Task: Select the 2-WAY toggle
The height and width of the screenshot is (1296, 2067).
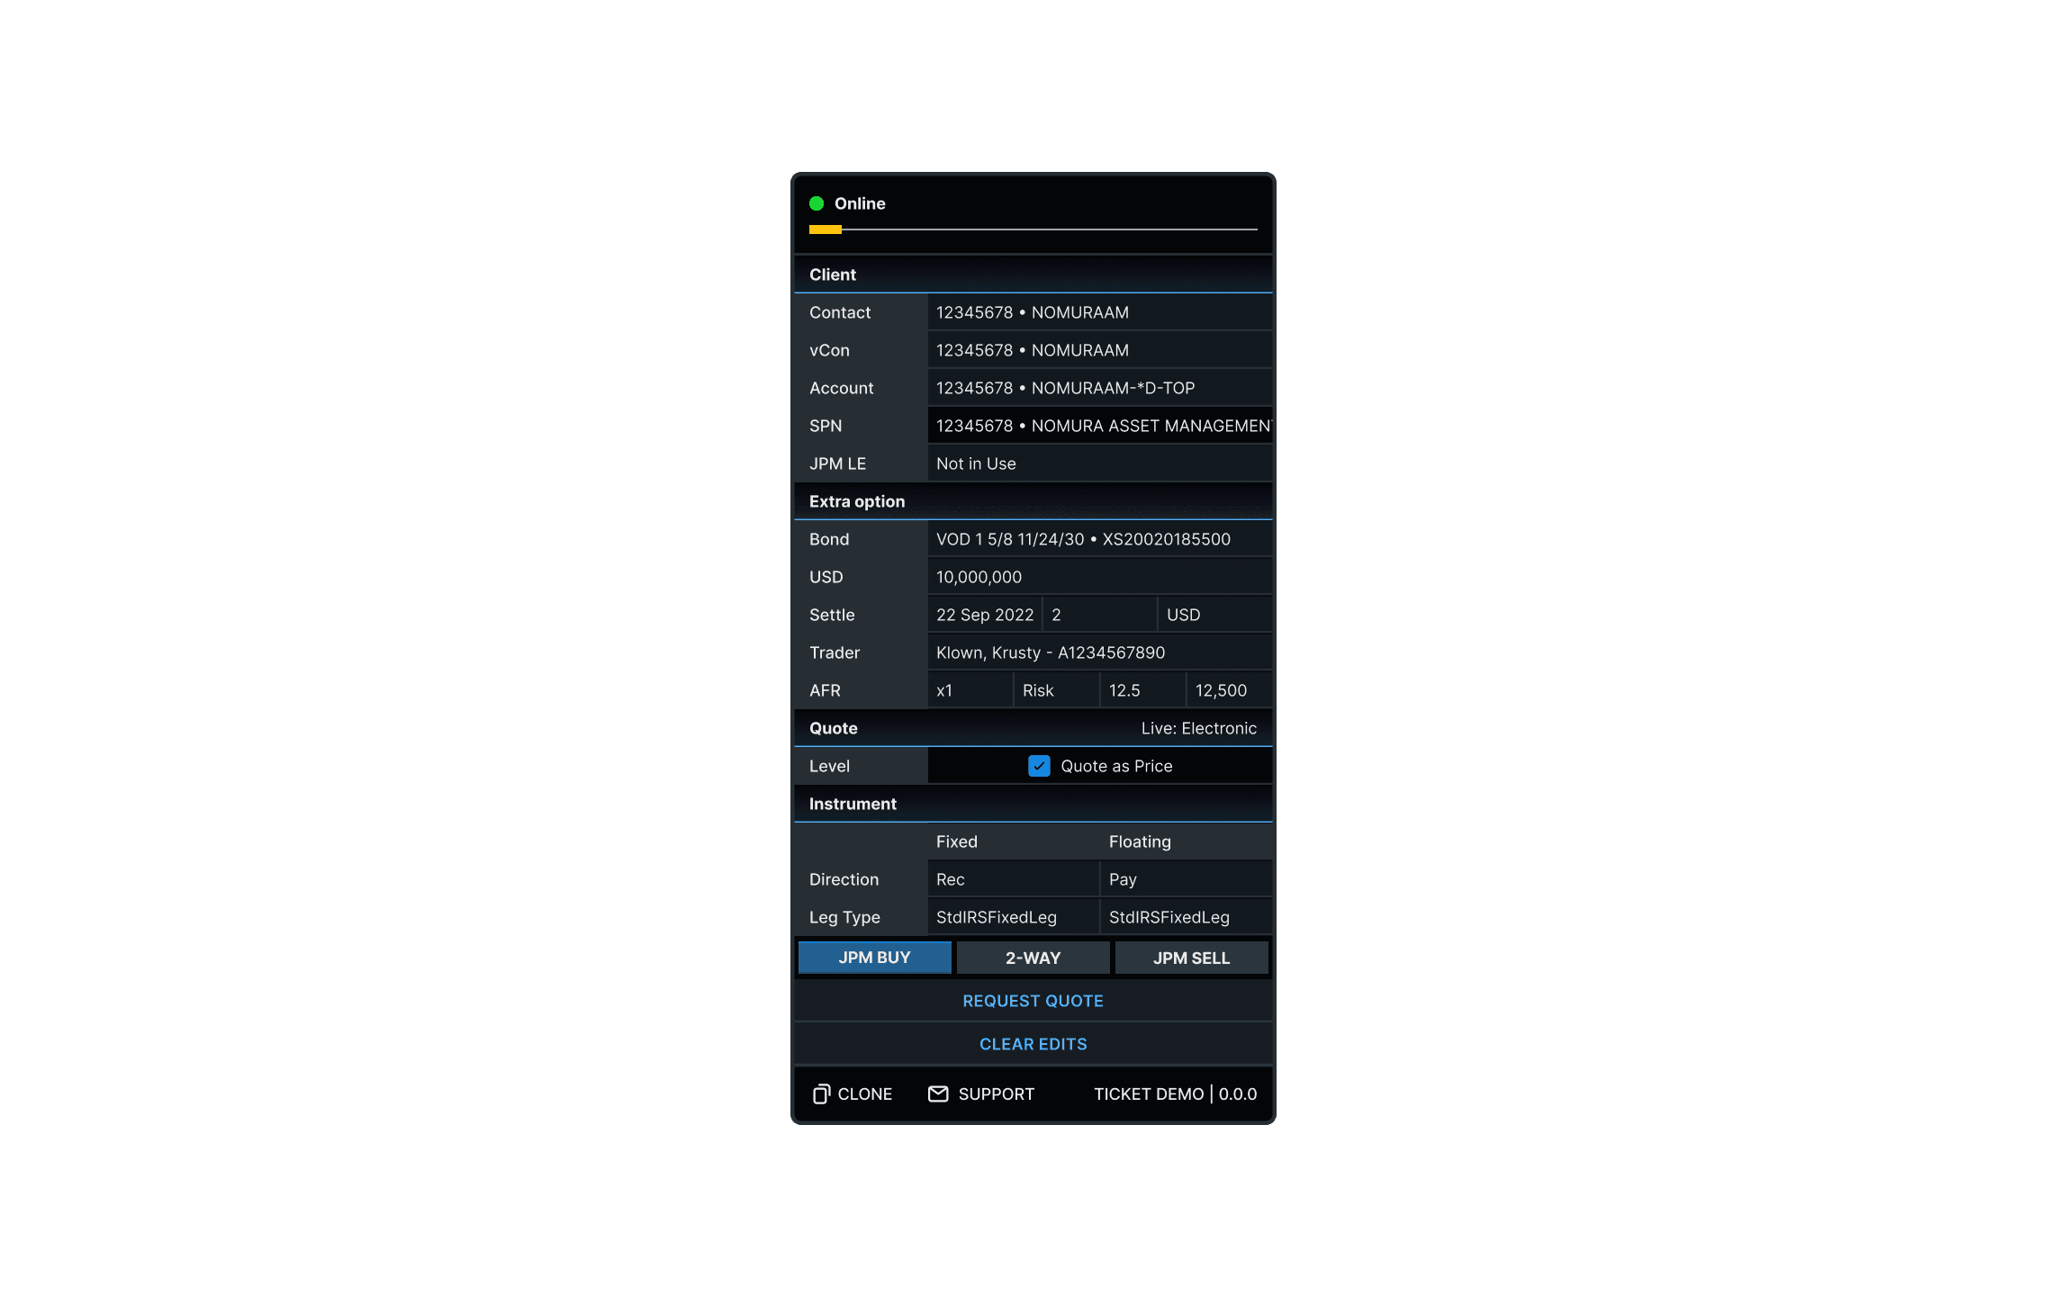Action: coord(1033,958)
